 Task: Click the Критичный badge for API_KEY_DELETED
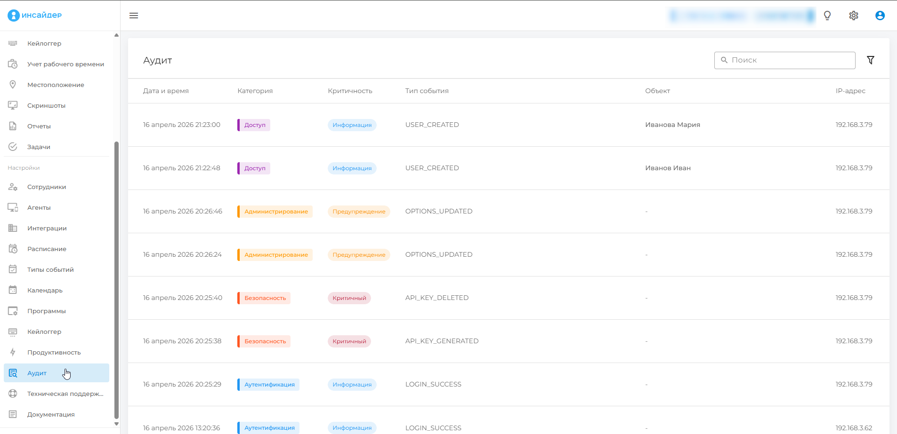[349, 298]
